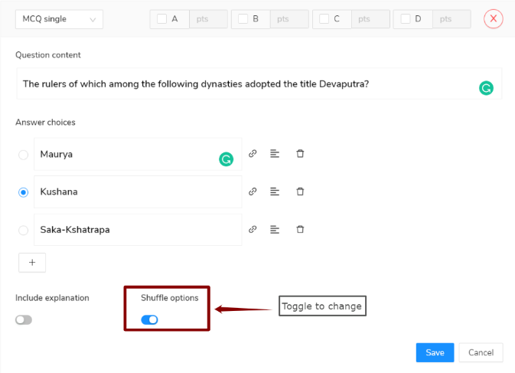Turn off the Shuffle options toggle

tap(149, 319)
